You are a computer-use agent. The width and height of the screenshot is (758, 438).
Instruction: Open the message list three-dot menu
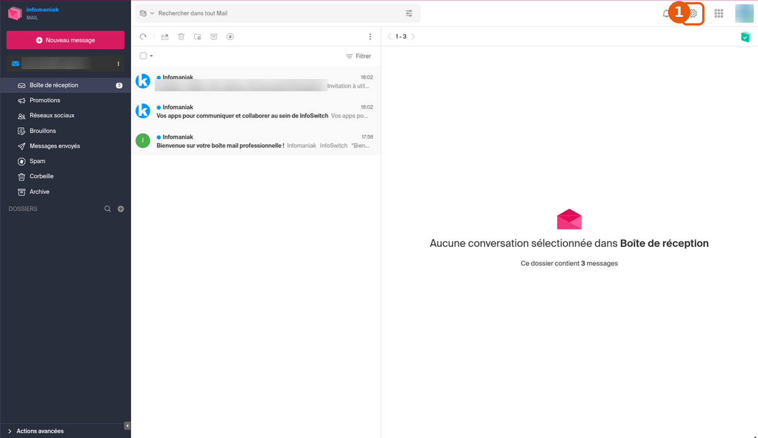[x=370, y=37]
